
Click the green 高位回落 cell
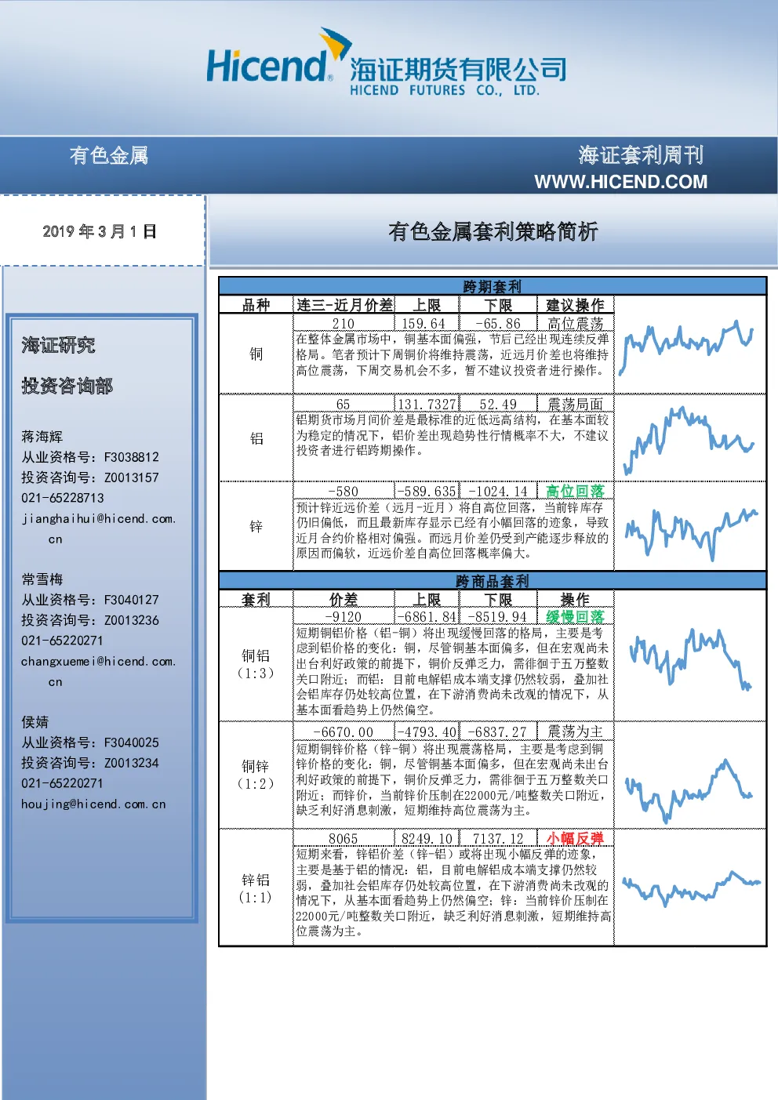click(576, 492)
